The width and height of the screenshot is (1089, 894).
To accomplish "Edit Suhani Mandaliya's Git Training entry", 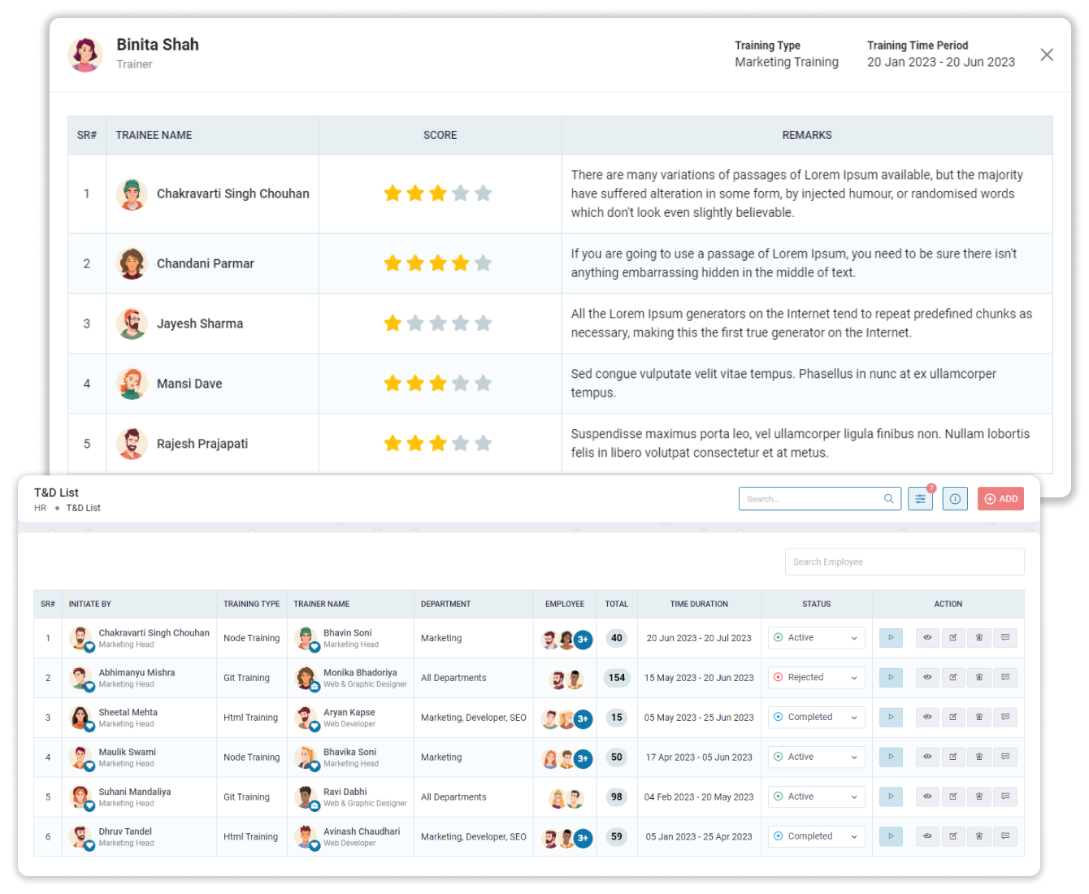I will [953, 796].
